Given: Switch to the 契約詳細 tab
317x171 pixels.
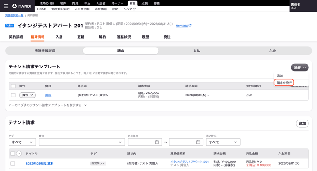Looking at the screenshot, I should coord(16,37).
